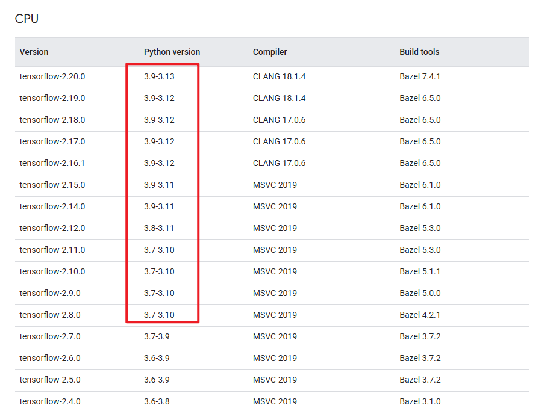Select the tensorflow-2.6.0 version cell
Viewport: 556px width, 417px height.
(50, 358)
